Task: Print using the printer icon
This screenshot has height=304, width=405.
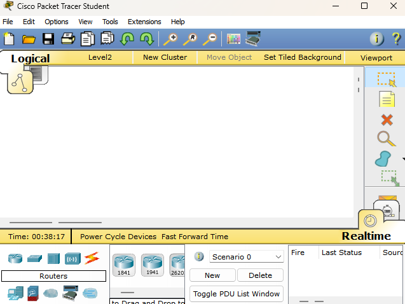Action: 68,39
